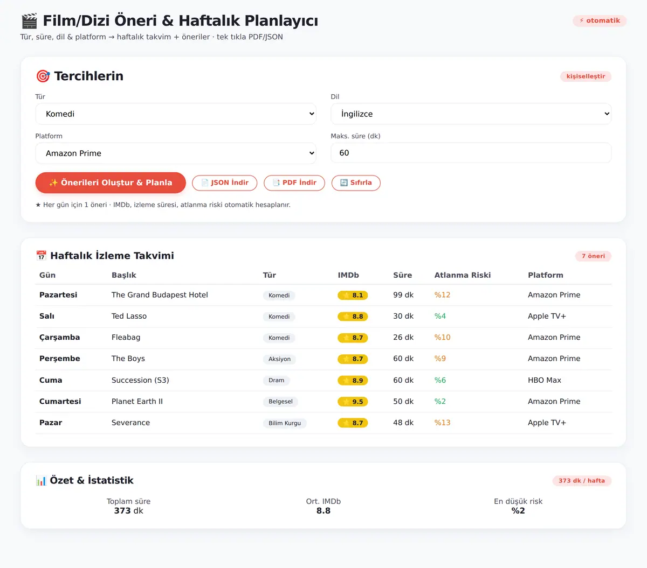Image resolution: width=647 pixels, height=568 pixels.
Task: Click the Başlık column header
Action: (x=124, y=275)
